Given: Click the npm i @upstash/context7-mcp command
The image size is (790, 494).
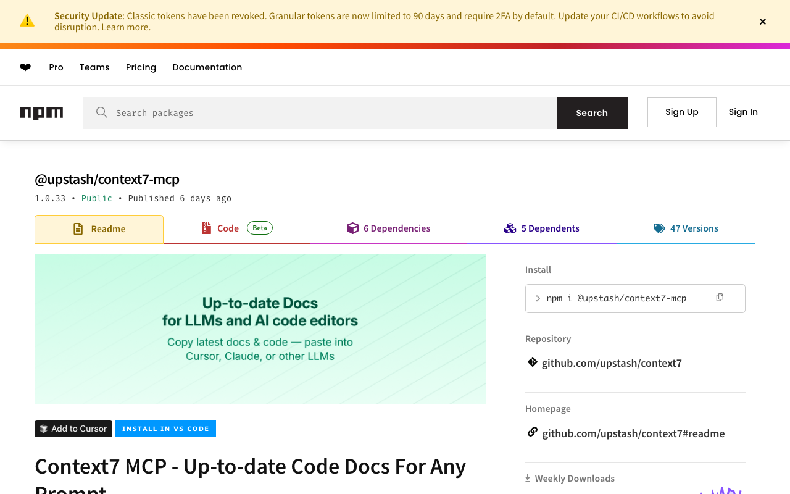Looking at the screenshot, I should tap(617, 298).
